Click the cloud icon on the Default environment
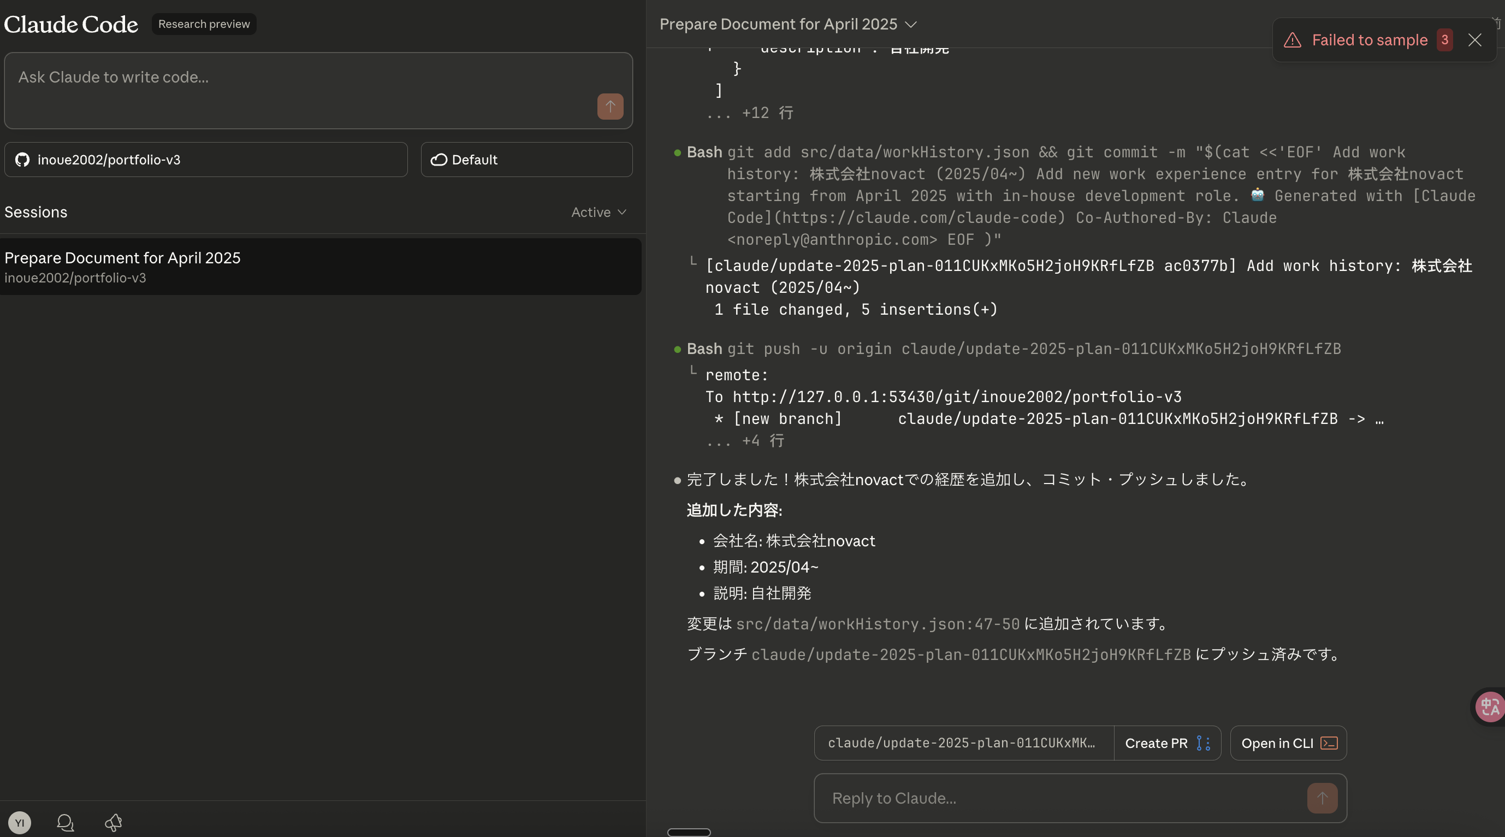 click(x=439, y=160)
